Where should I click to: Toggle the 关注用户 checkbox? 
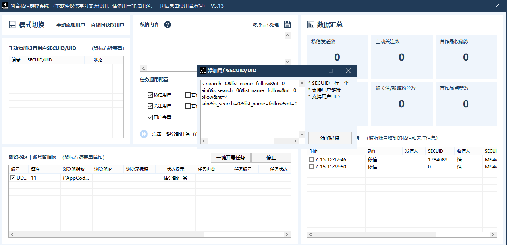click(x=150, y=106)
